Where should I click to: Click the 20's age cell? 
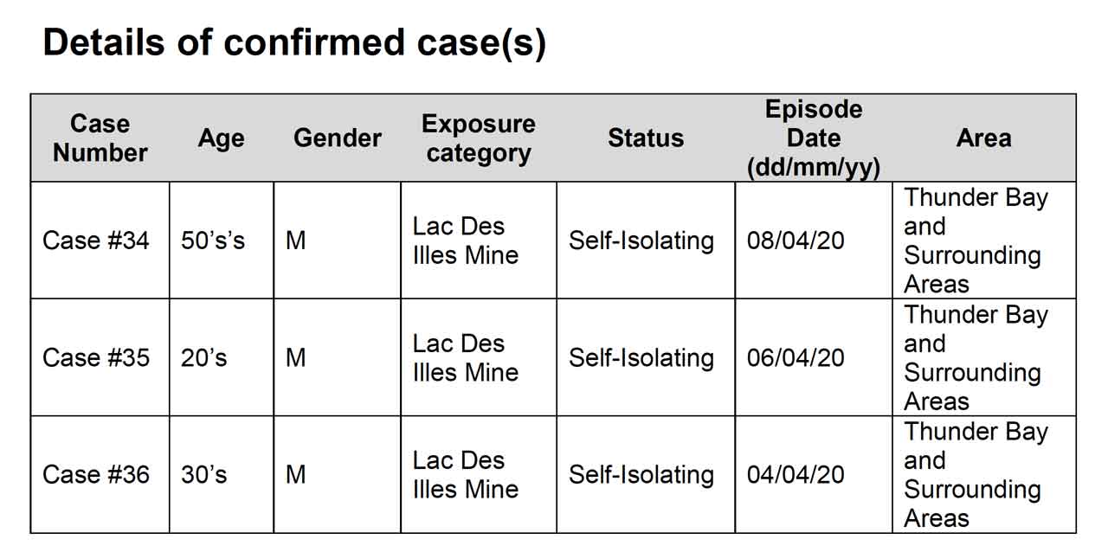(204, 357)
